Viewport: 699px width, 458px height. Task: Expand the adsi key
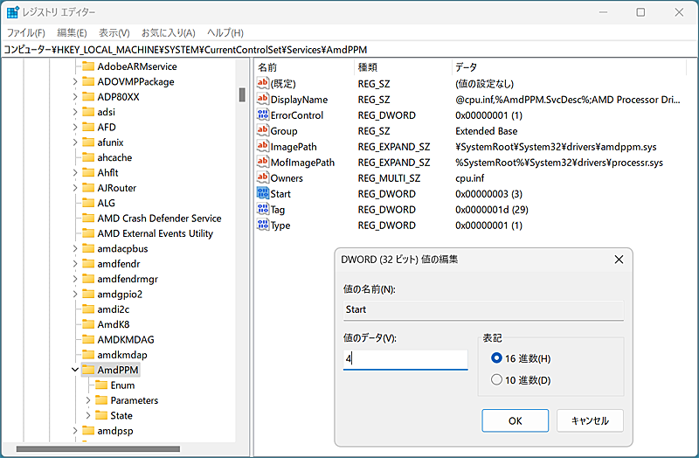[x=75, y=112]
